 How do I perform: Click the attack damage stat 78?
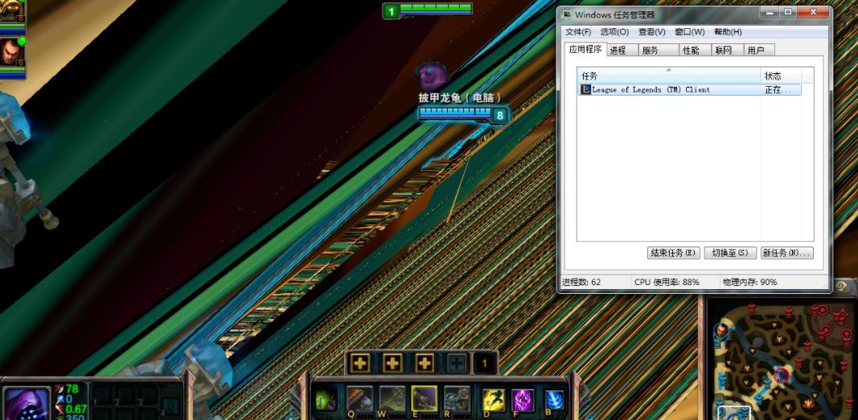pos(72,389)
